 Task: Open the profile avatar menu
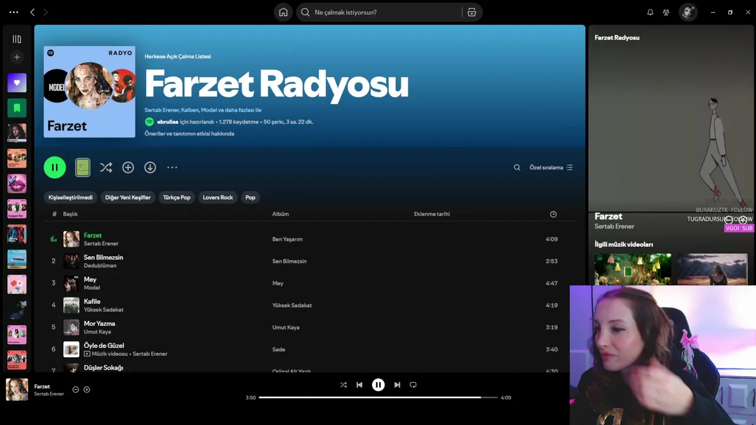(x=687, y=12)
